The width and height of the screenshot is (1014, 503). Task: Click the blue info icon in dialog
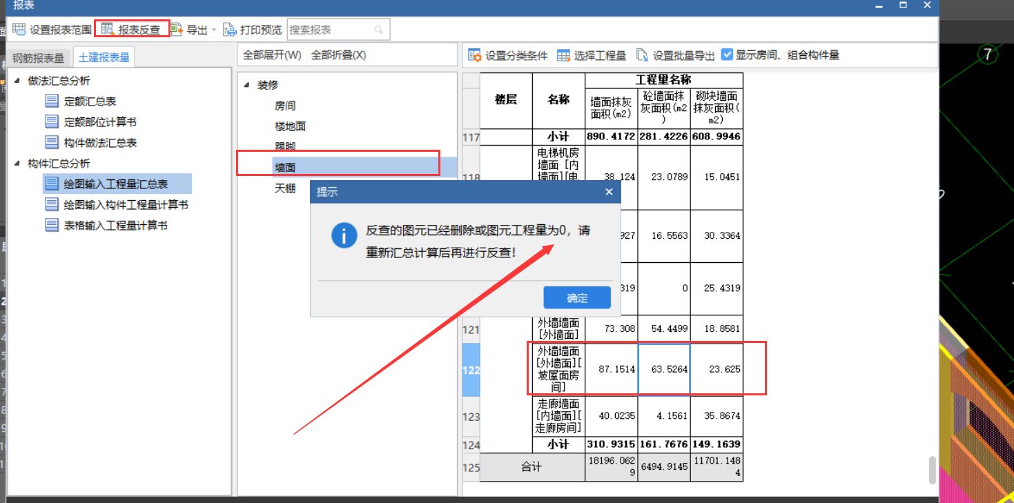tap(344, 236)
